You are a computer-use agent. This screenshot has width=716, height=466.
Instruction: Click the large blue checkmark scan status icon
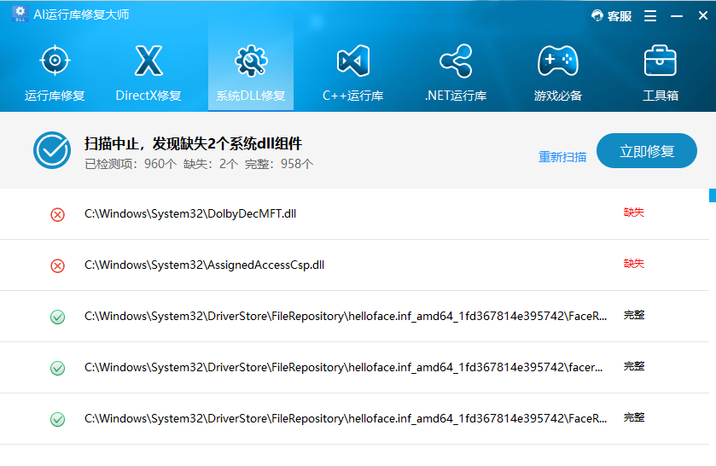point(52,150)
